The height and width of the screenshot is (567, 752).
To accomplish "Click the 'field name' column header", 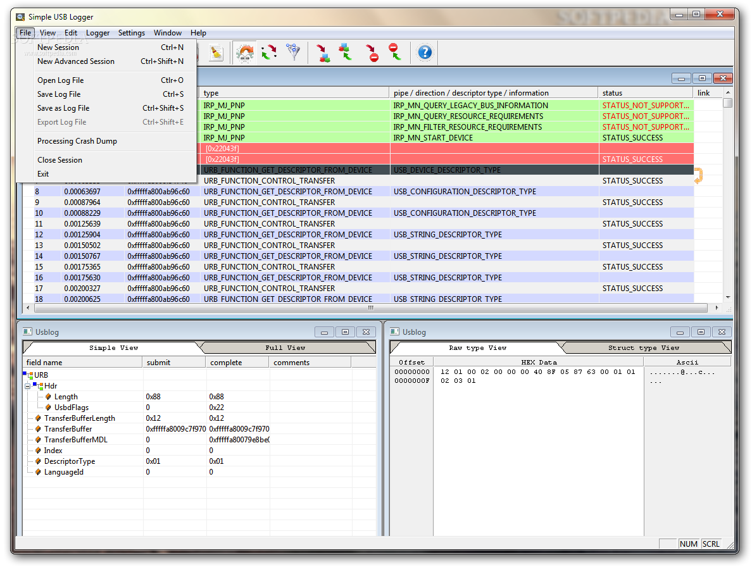I will (x=82, y=363).
